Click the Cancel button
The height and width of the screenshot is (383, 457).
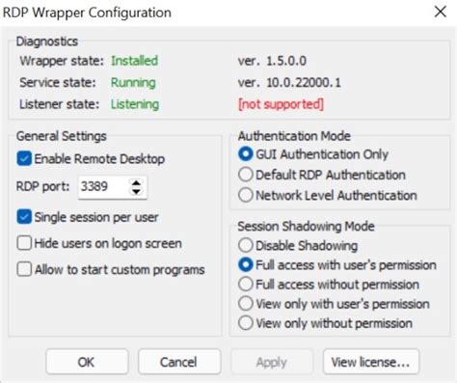tap(179, 362)
